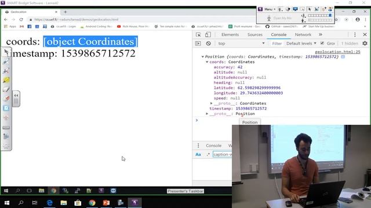Image resolution: width=371 pixels, height=208 pixels.
Task: Click the caption search input field
Action: point(223,154)
